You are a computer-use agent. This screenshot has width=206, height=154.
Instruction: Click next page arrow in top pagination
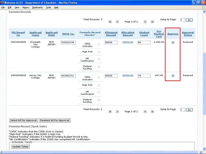(145, 21)
